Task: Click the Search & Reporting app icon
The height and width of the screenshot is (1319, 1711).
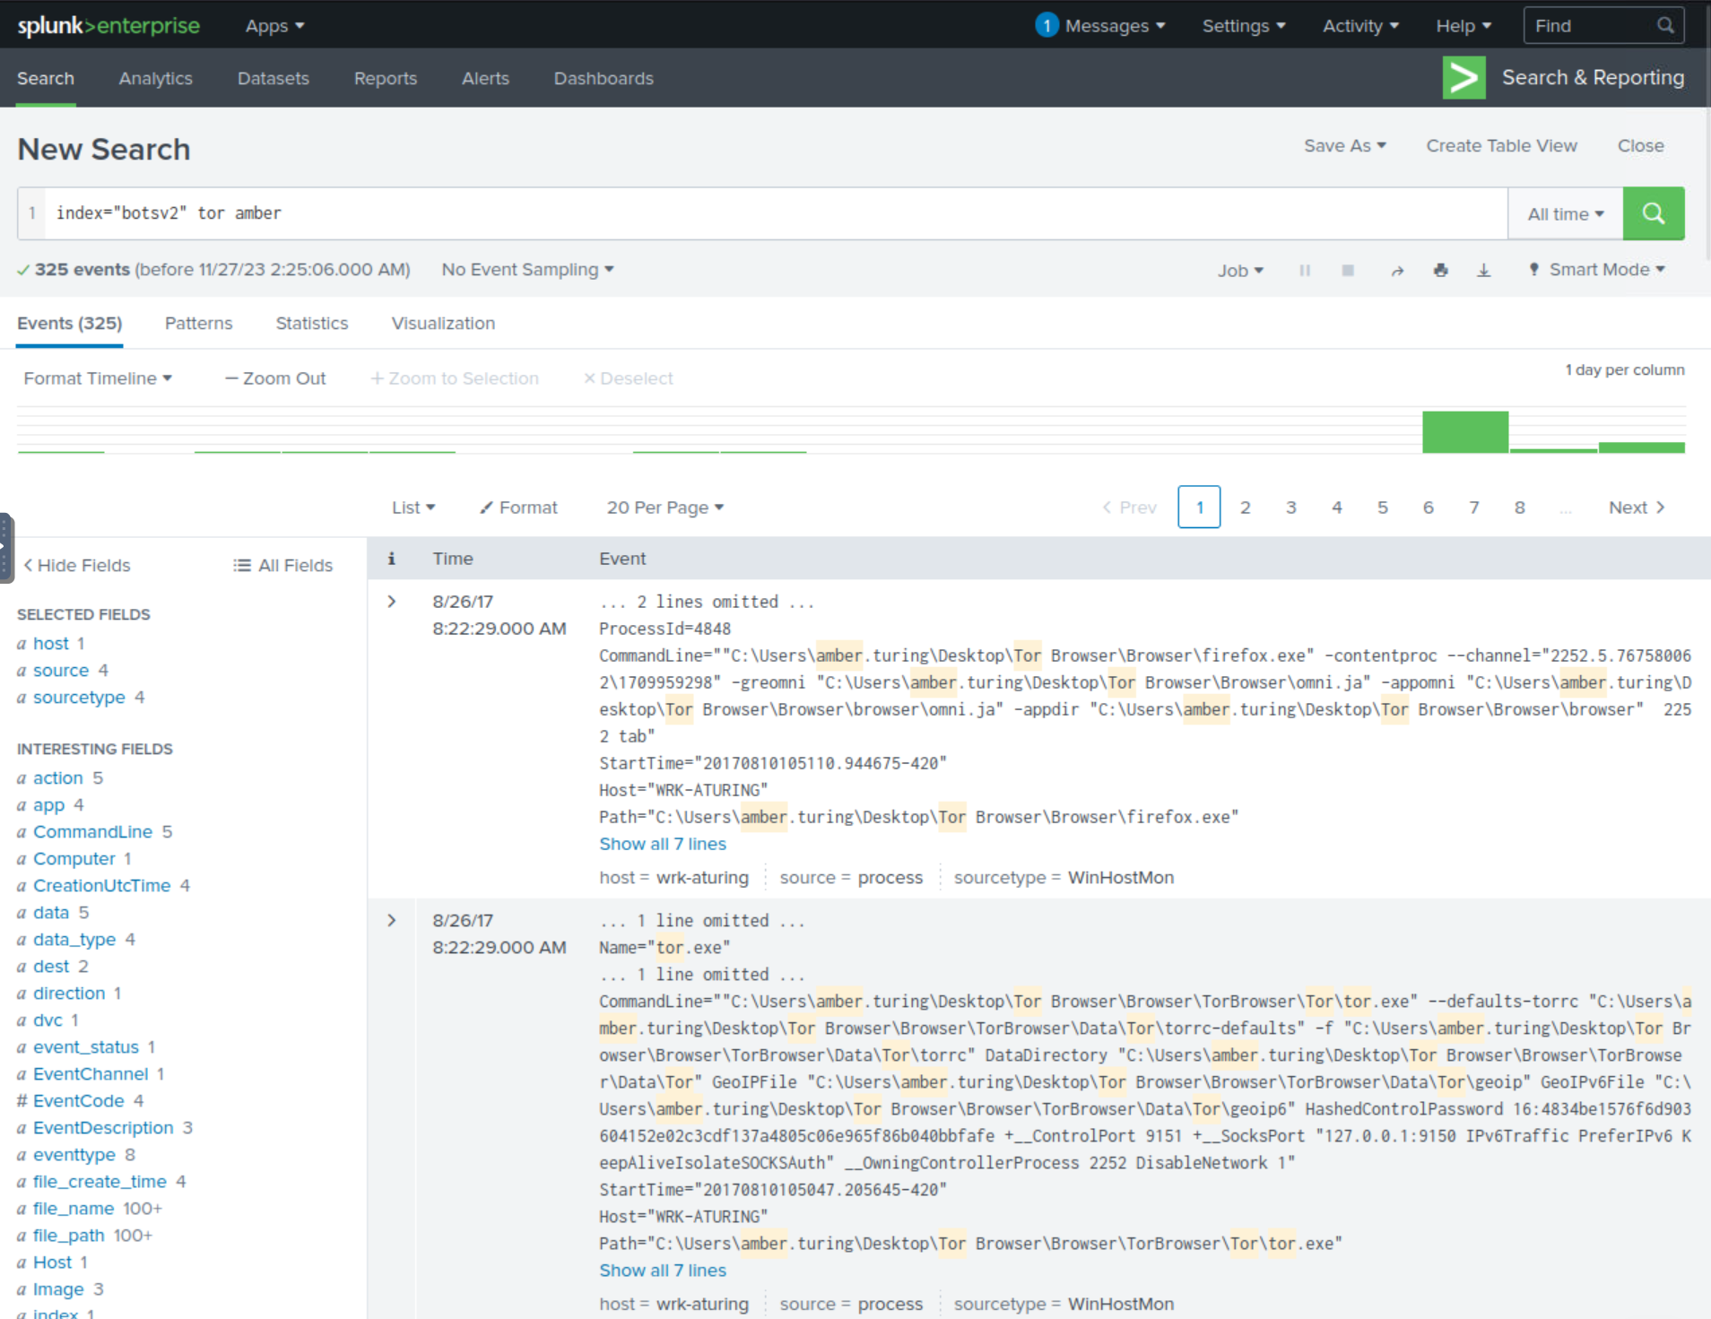Action: tap(1463, 78)
